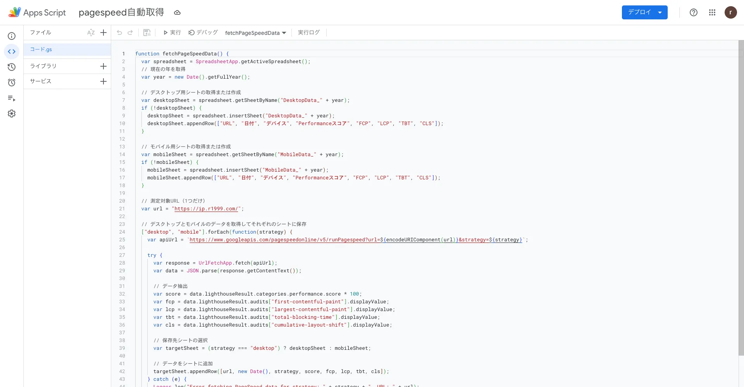Open the Triggers alarm clock icon
744x387 pixels.
[x=12, y=83]
